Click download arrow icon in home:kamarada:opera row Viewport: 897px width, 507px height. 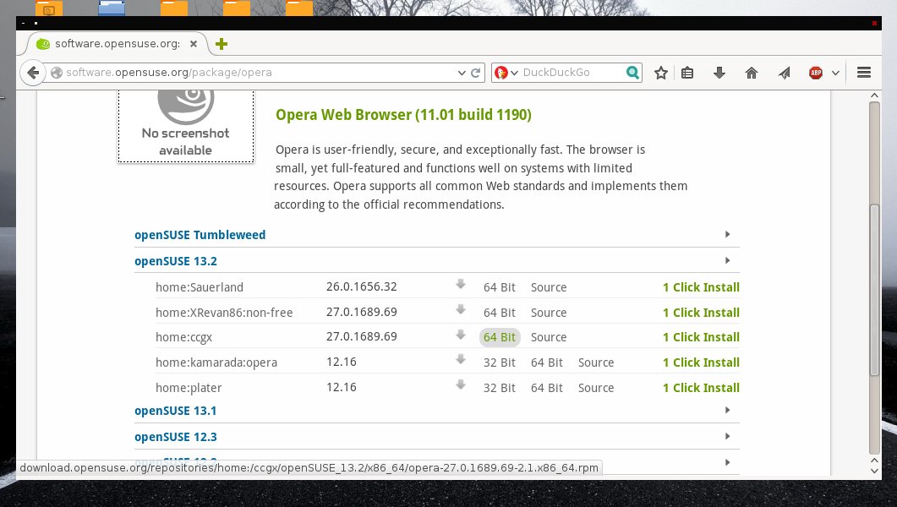click(x=461, y=359)
